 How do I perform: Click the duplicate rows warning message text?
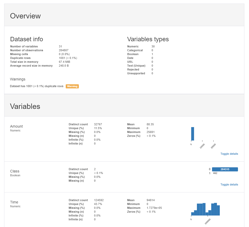pyautogui.click(x=36, y=86)
